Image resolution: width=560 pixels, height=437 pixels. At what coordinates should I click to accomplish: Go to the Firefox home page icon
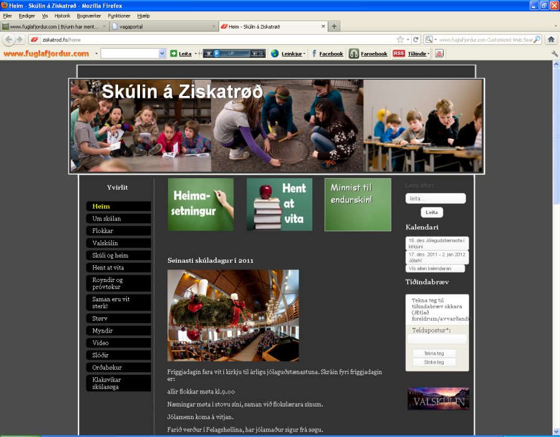(551, 39)
